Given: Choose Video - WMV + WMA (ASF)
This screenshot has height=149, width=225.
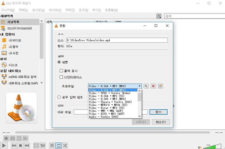Looking at the screenshot, I should tap(113, 111).
